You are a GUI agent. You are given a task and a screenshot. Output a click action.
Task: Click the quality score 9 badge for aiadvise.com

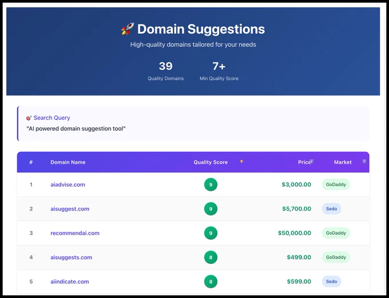[211, 184]
